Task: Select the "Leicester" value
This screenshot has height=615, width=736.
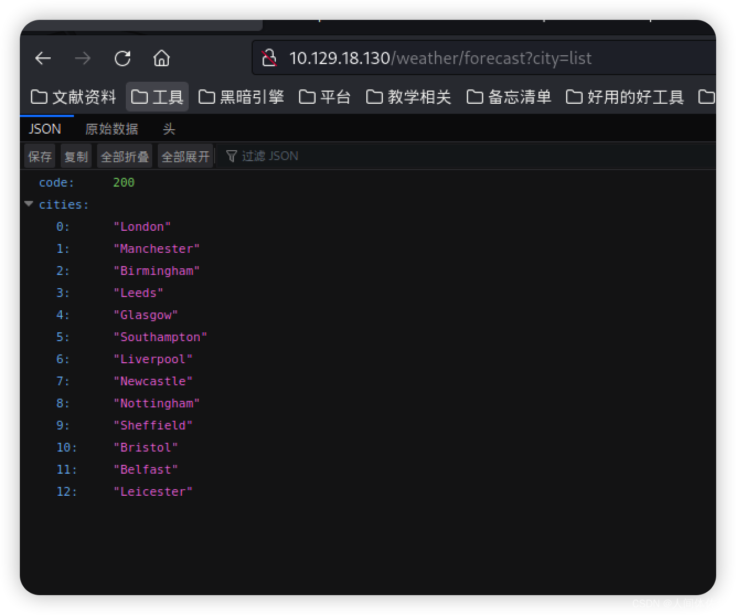Action: coord(153,492)
